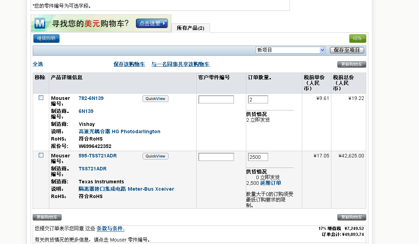Click 保存至项目 button
Viewport: 419px width, 244px height.
347,50
